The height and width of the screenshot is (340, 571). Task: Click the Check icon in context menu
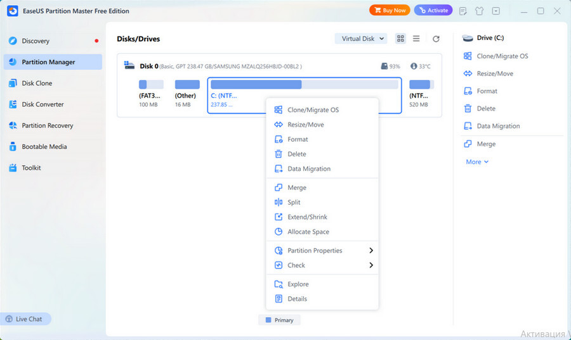[x=279, y=265]
